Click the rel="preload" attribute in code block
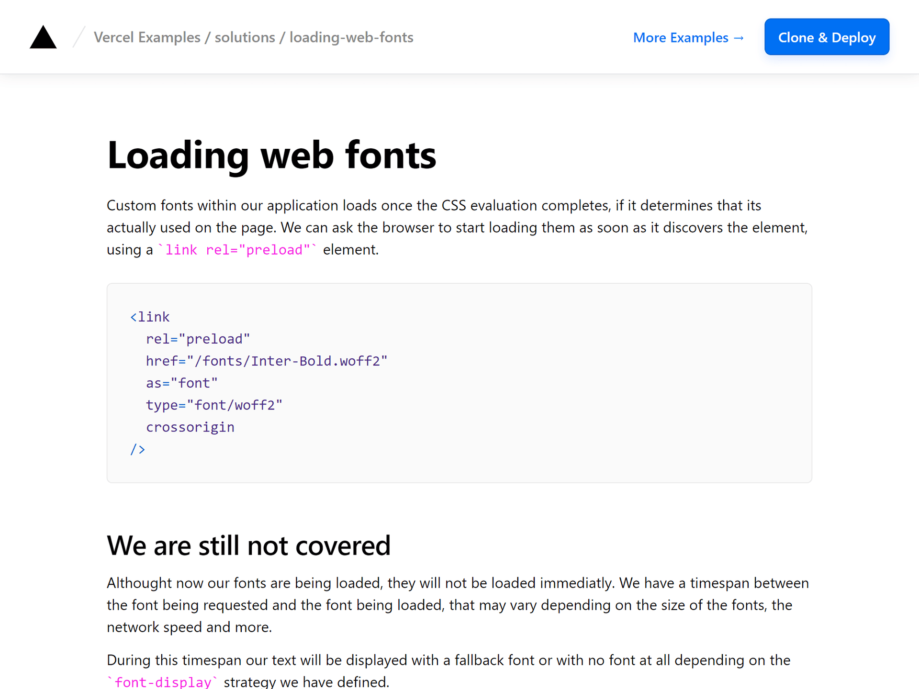Image resolution: width=919 pixels, height=689 pixels. tap(198, 338)
